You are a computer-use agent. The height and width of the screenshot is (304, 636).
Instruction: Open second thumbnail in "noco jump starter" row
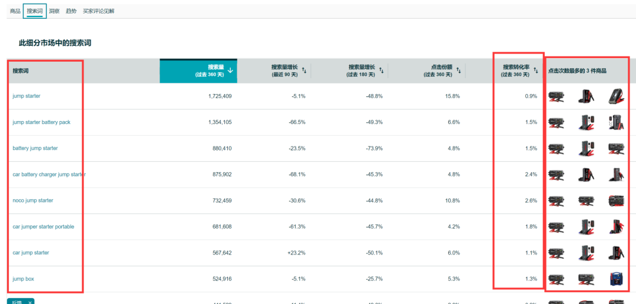(586, 201)
